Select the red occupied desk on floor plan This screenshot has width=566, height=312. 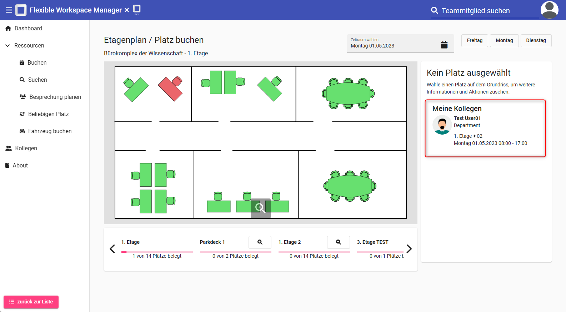tap(170, 89)
